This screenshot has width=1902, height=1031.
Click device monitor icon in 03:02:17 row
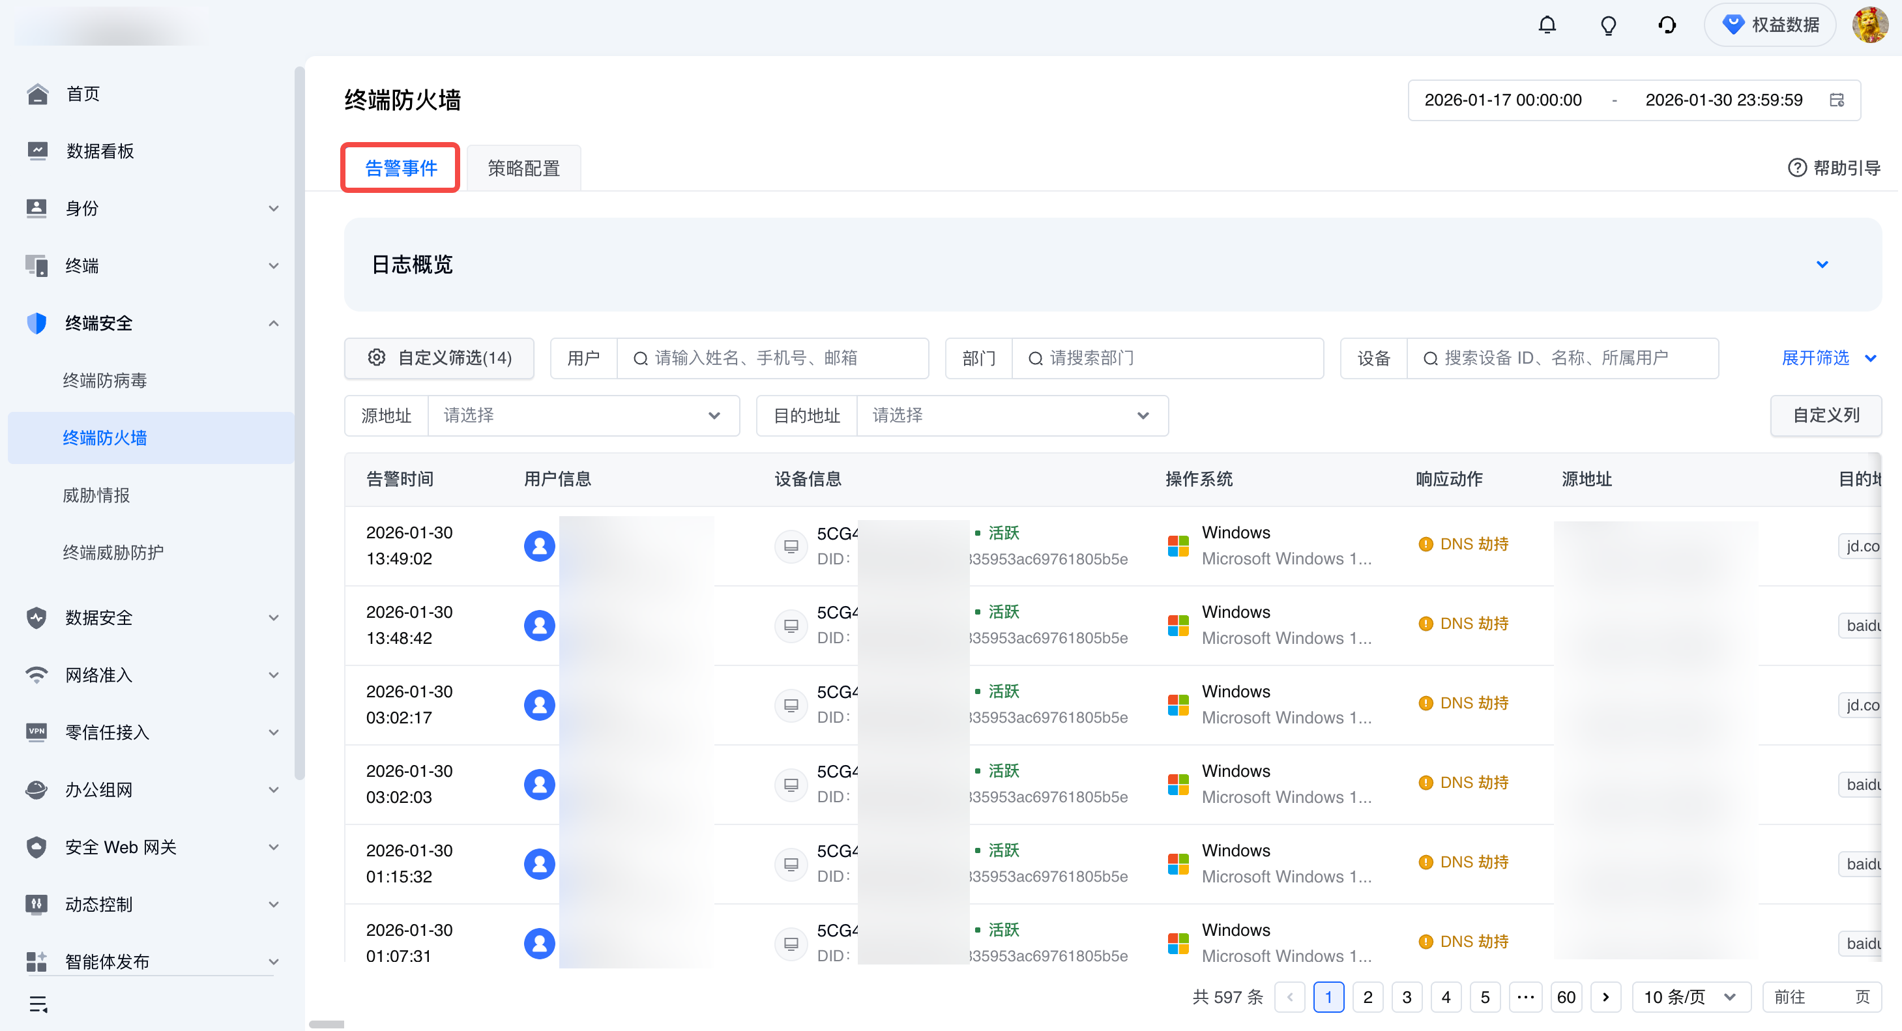[x=791, y=704]
